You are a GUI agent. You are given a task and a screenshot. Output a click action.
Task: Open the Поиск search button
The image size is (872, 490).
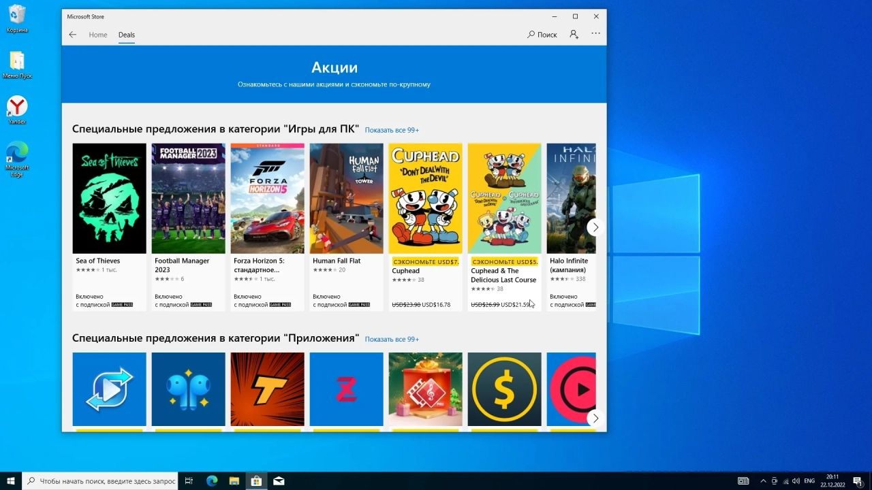pyautogui.click(x=542, y=35)
